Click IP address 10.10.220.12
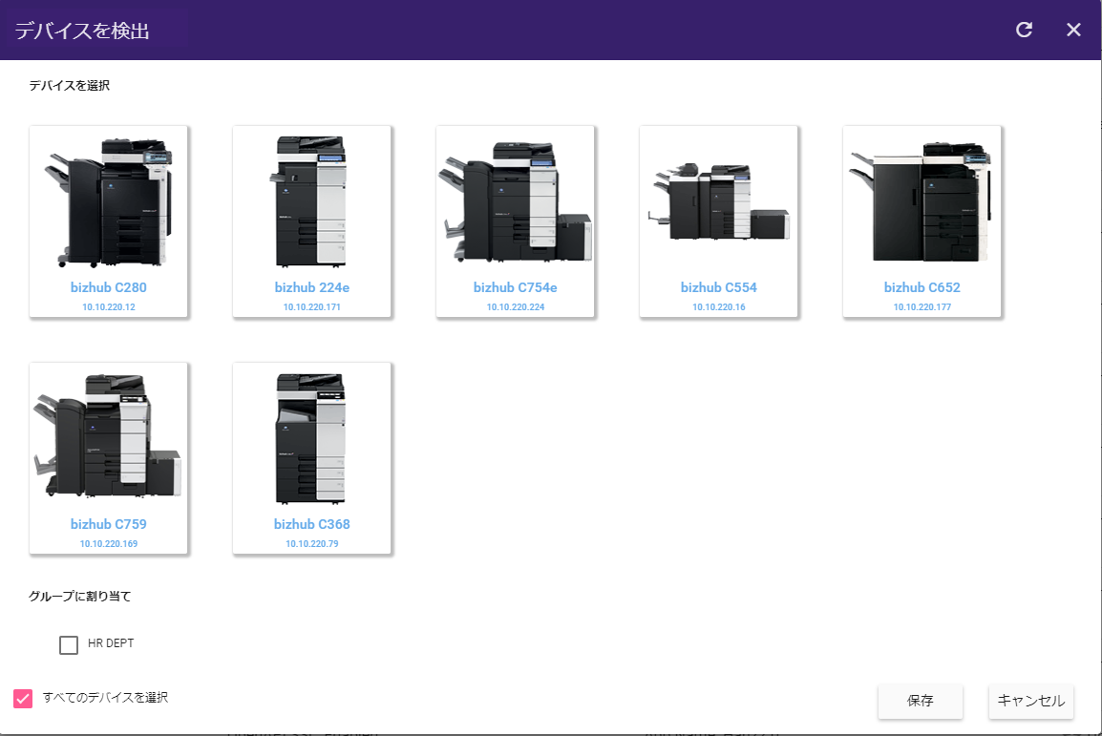This screenshot has height=736, width=1102. (108, 306)
